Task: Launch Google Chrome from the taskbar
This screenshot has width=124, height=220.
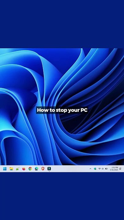Action: (30, 169)
